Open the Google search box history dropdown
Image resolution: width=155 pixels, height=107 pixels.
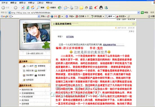[39, 16]
